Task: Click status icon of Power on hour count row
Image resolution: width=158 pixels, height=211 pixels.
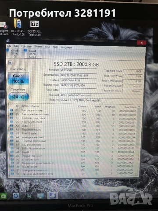Action: (11, 118)
